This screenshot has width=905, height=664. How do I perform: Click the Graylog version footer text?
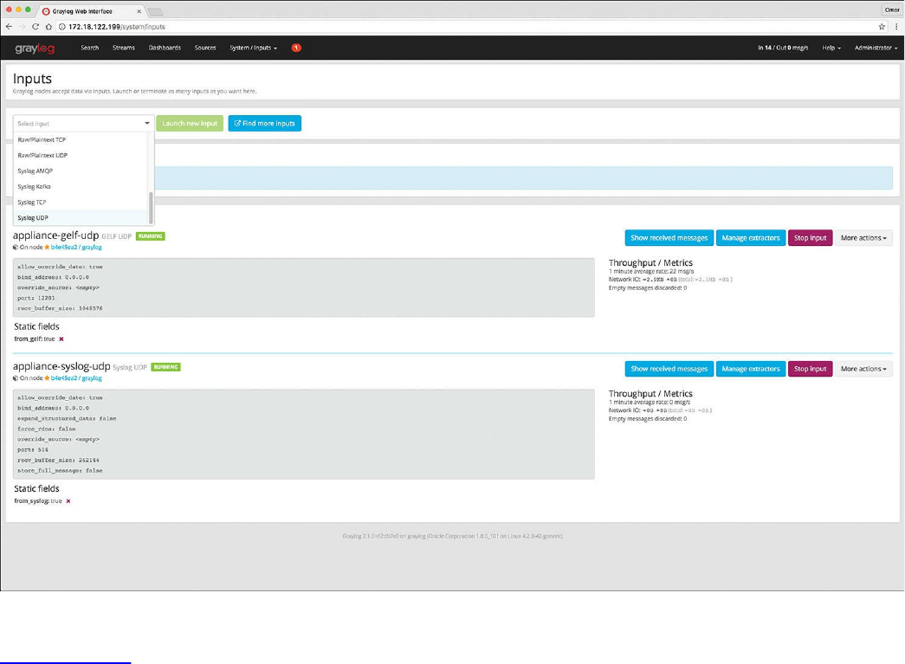(x=452, y=537)
